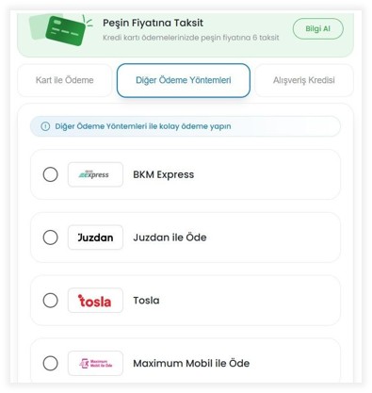Switch to Alışveriş Kredisi tab
372x393 pixels.
pyautogui.click(x=304, y=80)
